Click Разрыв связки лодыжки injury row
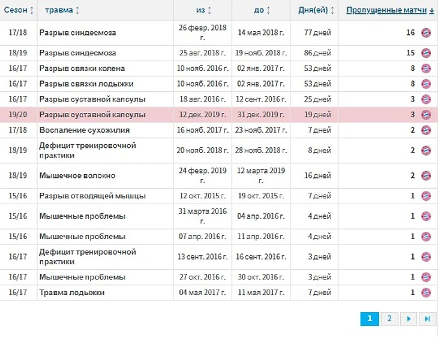Viewport: 438px width, 337px height. pyautogui.click(x=86, y=83)
